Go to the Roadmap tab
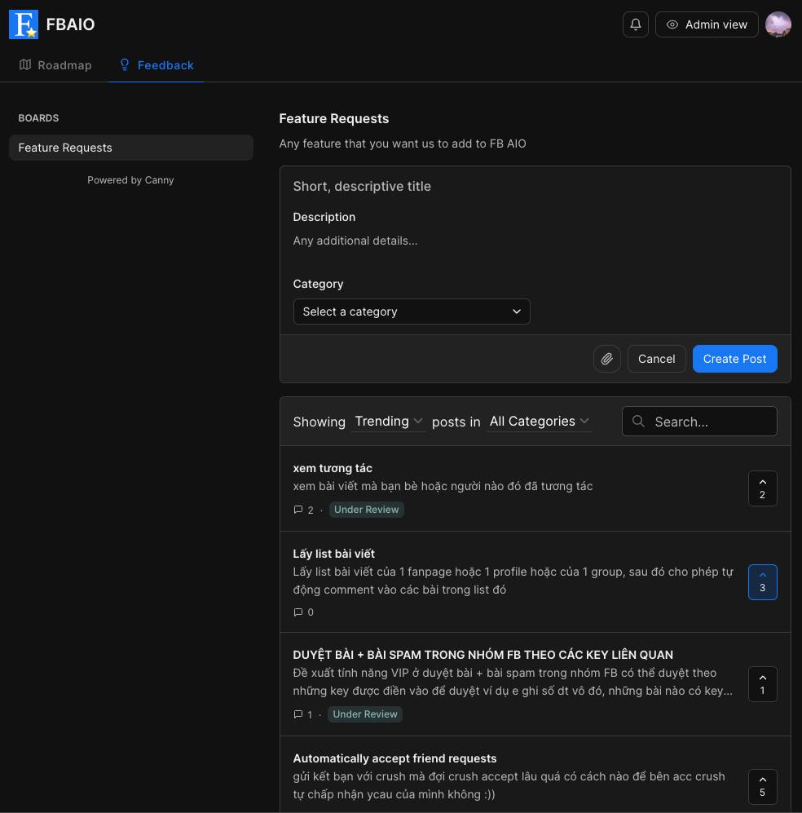This screenshot has height=813, width=802. [55, 65]
